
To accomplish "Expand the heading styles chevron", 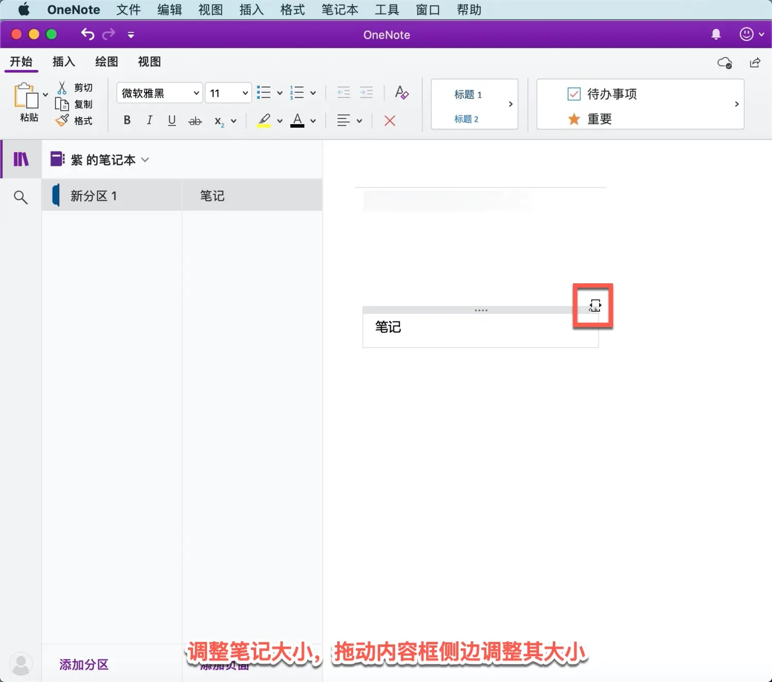I will 510,104.
